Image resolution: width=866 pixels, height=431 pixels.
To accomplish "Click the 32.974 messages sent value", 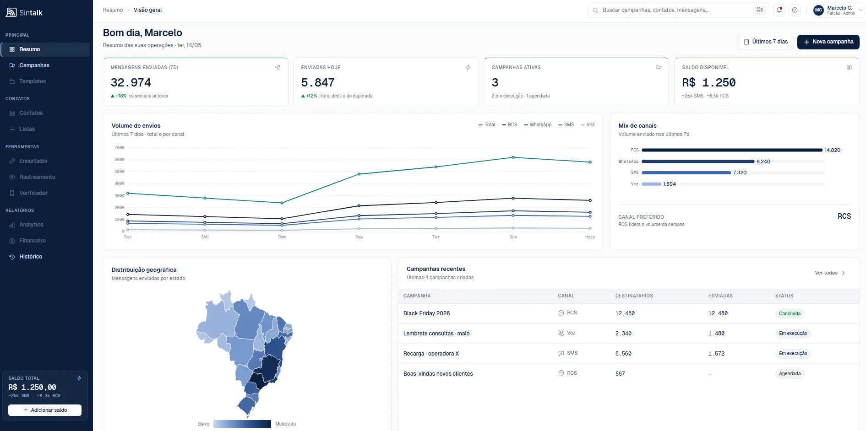I will tap(131, 83).
